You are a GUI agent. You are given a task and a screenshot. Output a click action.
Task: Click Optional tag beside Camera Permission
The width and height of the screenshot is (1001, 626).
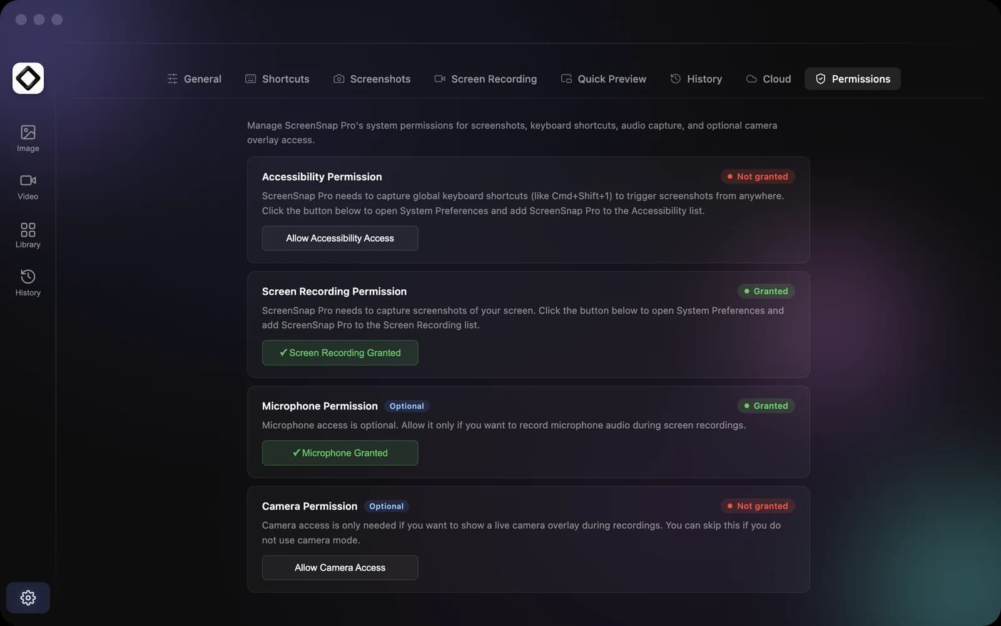point(386,506)
